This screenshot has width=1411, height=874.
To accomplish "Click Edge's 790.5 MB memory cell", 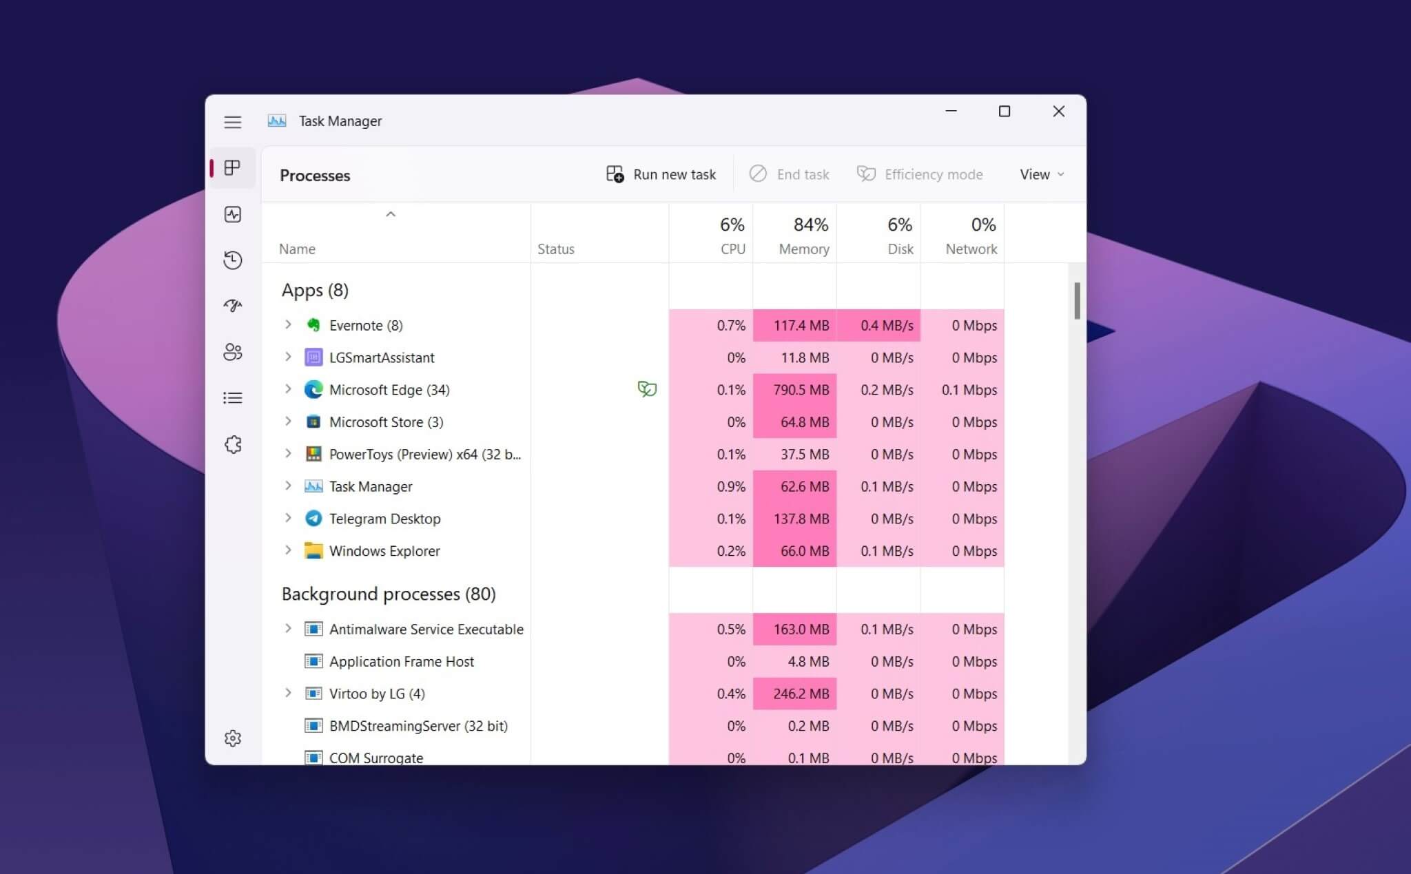I will point(795,390).
